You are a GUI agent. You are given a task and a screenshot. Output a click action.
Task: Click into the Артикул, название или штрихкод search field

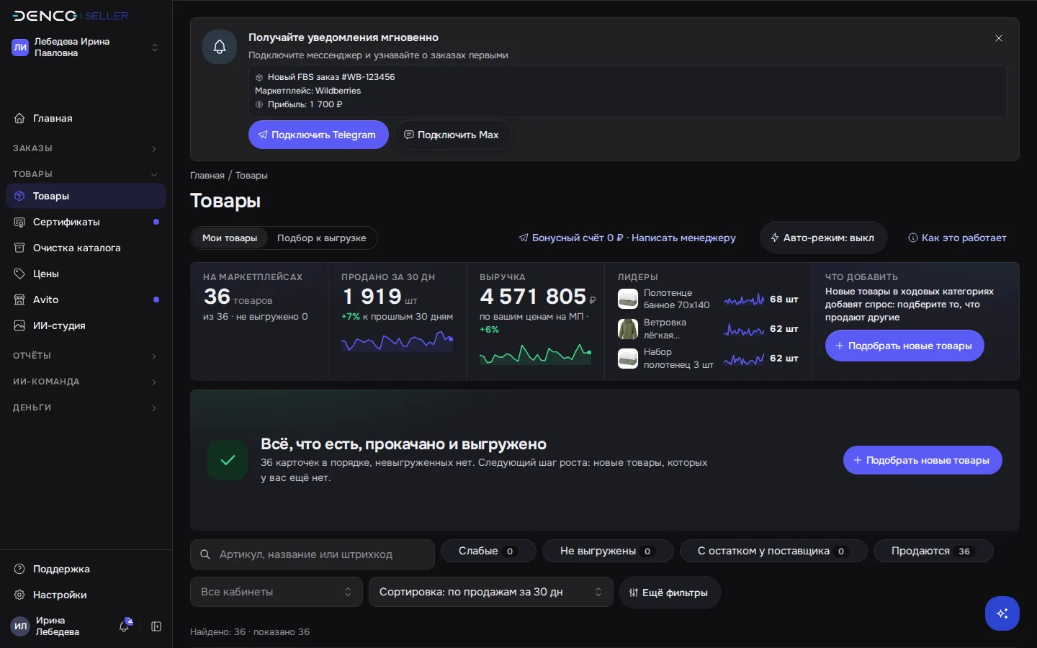(x=313, y=554)
